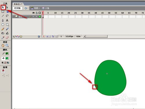Click the Straighten option button

pyautogui.click(x=8, y=76)
